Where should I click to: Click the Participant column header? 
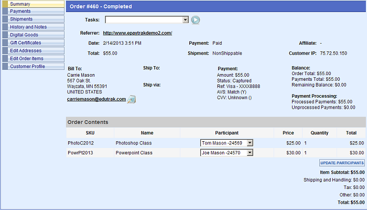(226, 133)
